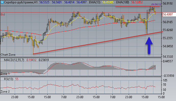Click the Zone 1 panel label

[x=5, y=74]
